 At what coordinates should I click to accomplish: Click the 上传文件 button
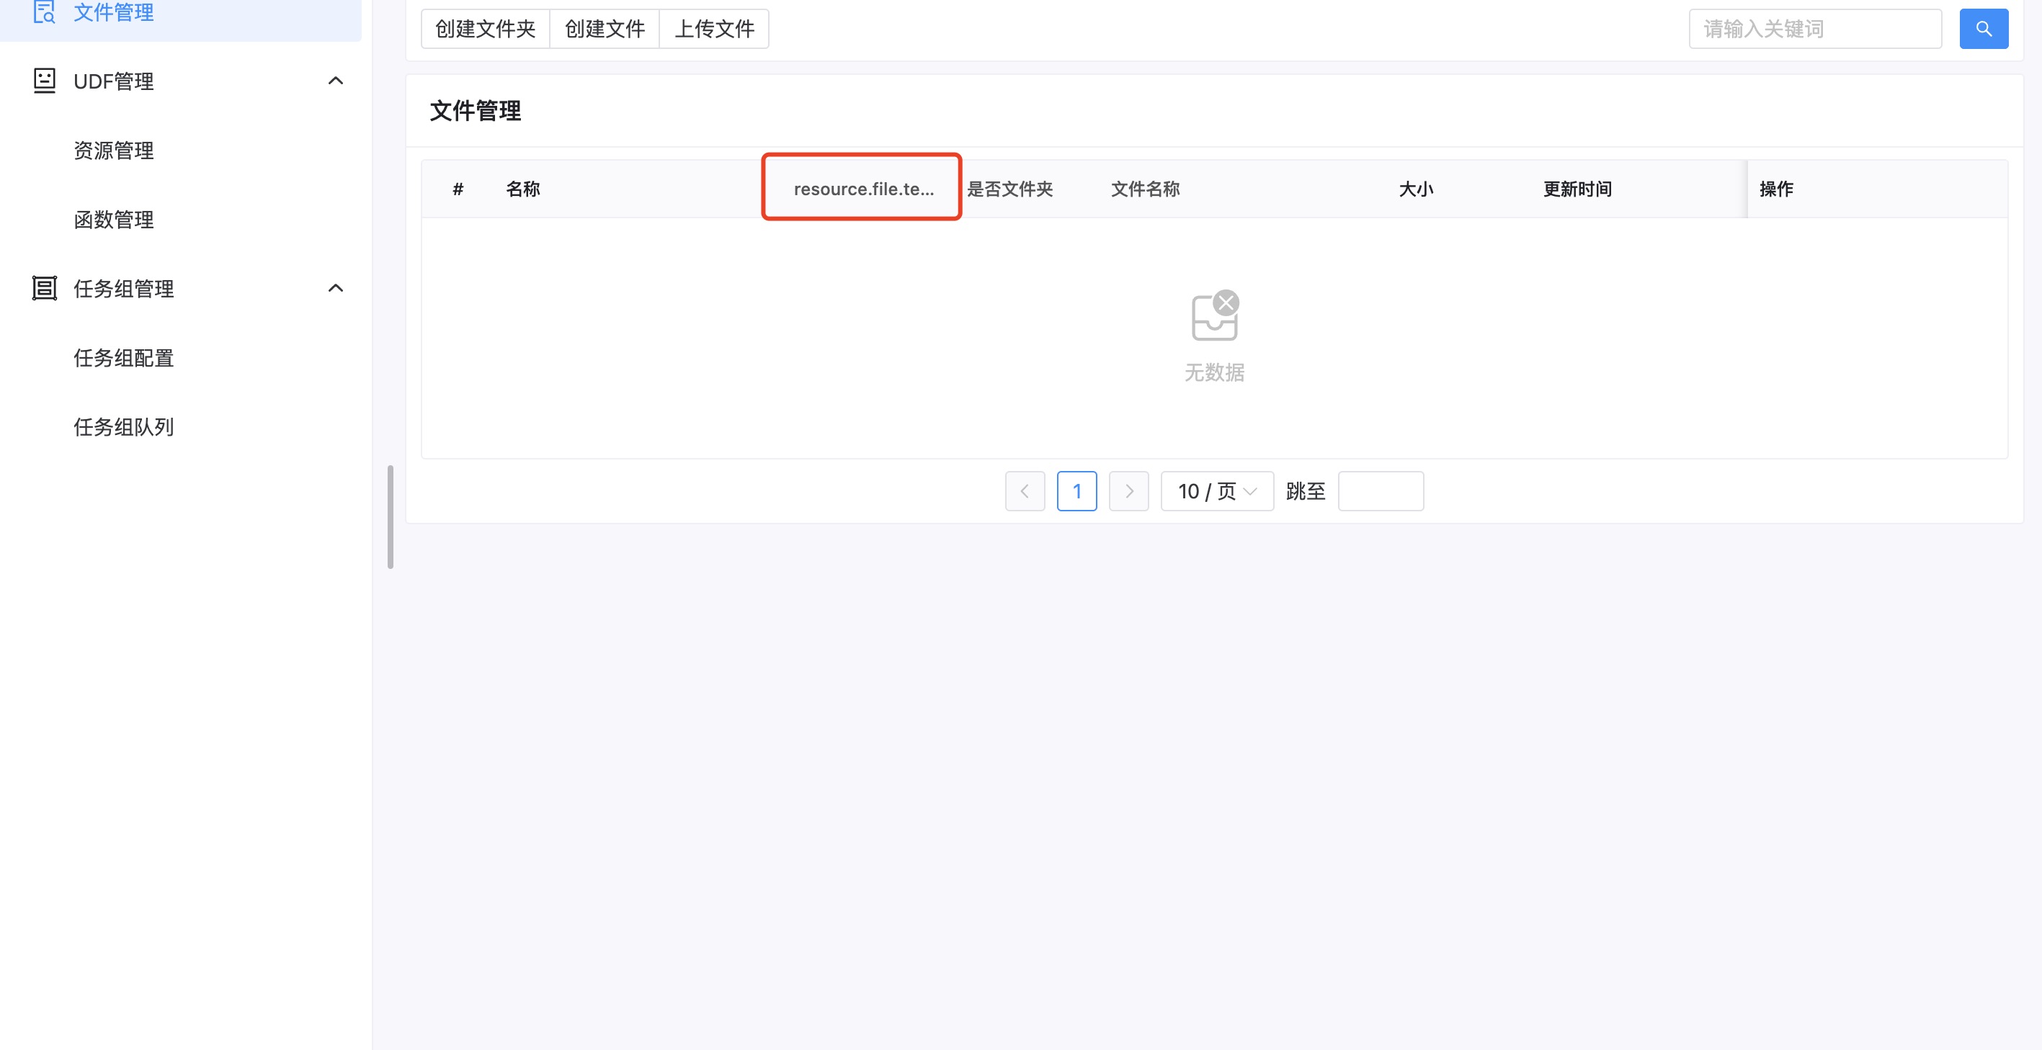tap(713, 30)
